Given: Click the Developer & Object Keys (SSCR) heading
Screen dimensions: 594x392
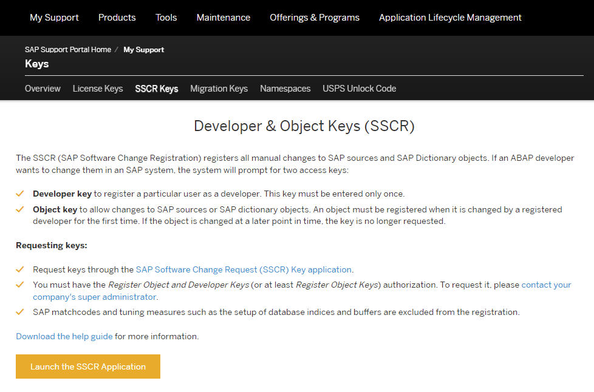Looking at the screenshot, I should point(304,126).
